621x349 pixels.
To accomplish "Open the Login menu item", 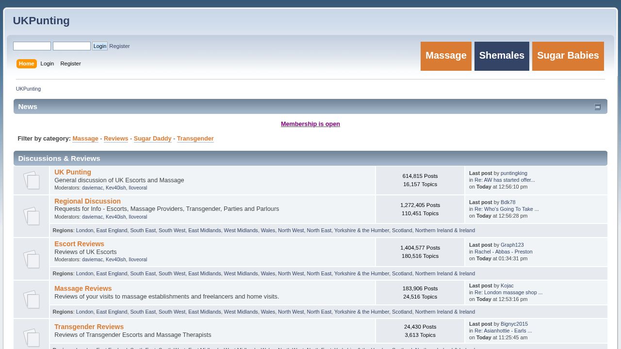I will [x=47, y=63].
